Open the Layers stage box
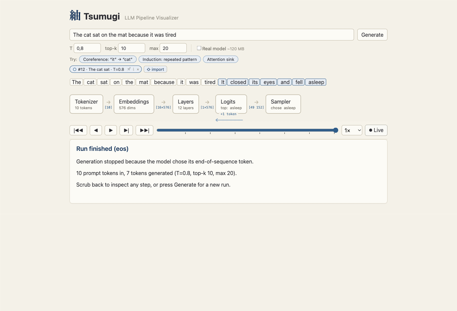 [x=186, y=104]
